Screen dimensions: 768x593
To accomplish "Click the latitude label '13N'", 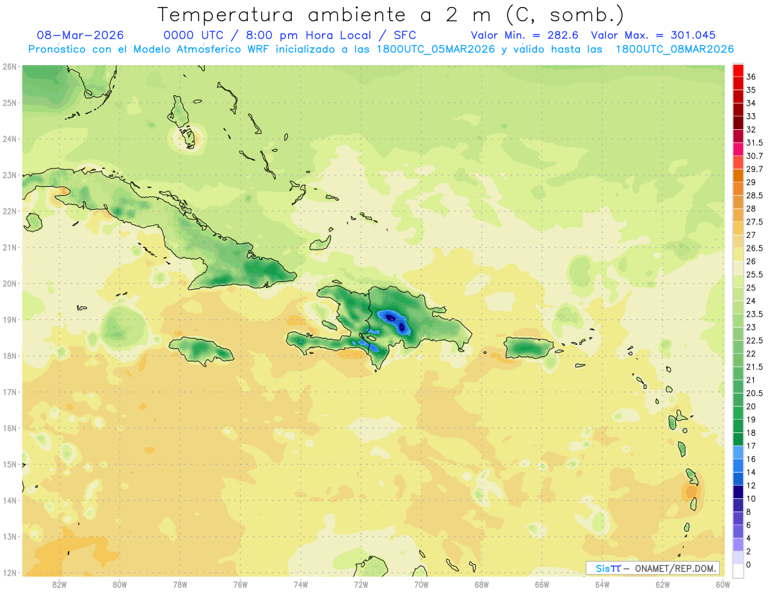I will click(10, 536).
